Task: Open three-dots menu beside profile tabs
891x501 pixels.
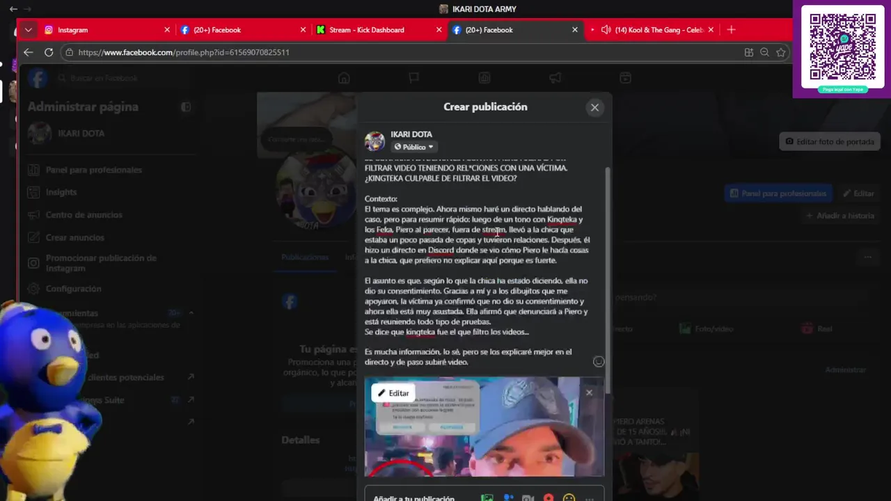Action: point(867,257)
